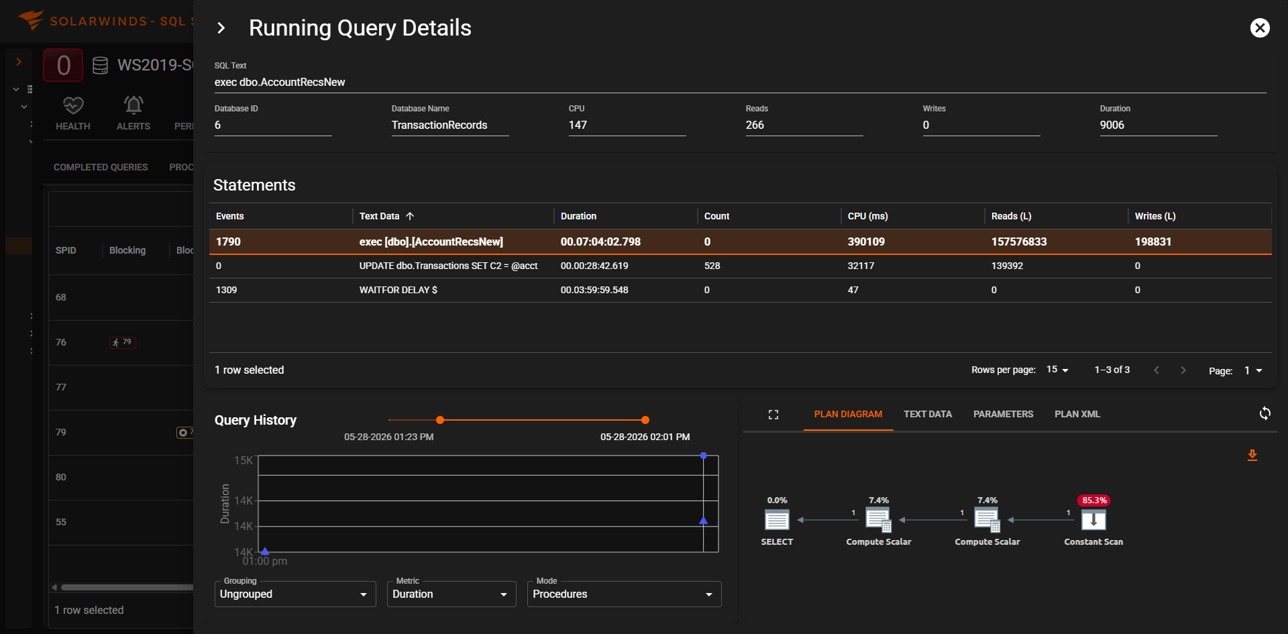Close the Running Query Details panel
Image resolution: width=1288 pixels, height=634 pixels.
(1260, 28)
